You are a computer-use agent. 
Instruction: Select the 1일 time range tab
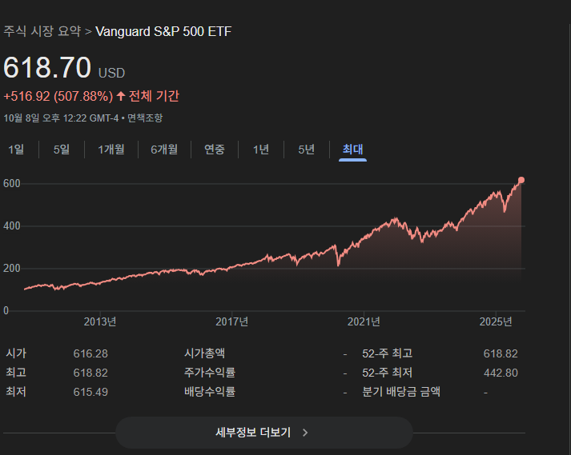coord(16,149)
